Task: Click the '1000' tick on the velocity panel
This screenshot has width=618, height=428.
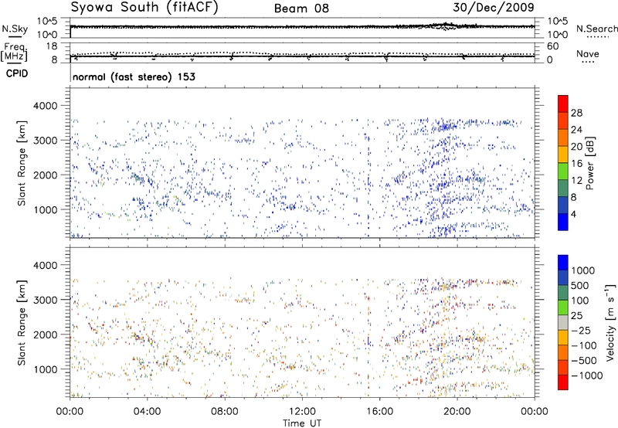Action: click(45, 369)
